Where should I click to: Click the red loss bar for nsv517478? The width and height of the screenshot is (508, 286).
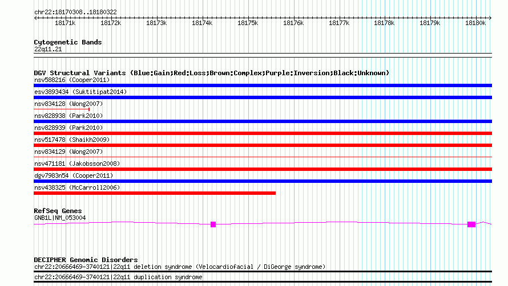point(263,145)
